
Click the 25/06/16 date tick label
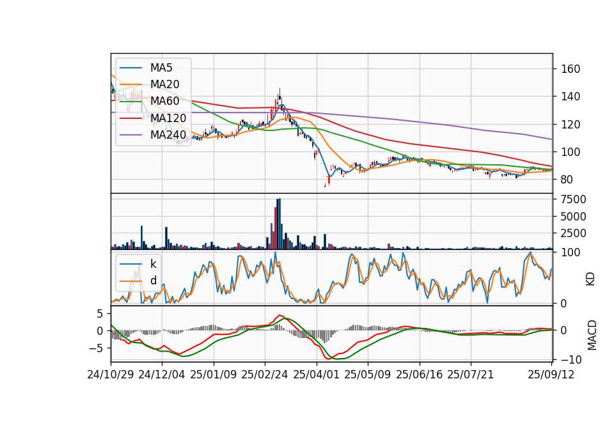pos(420,375)
